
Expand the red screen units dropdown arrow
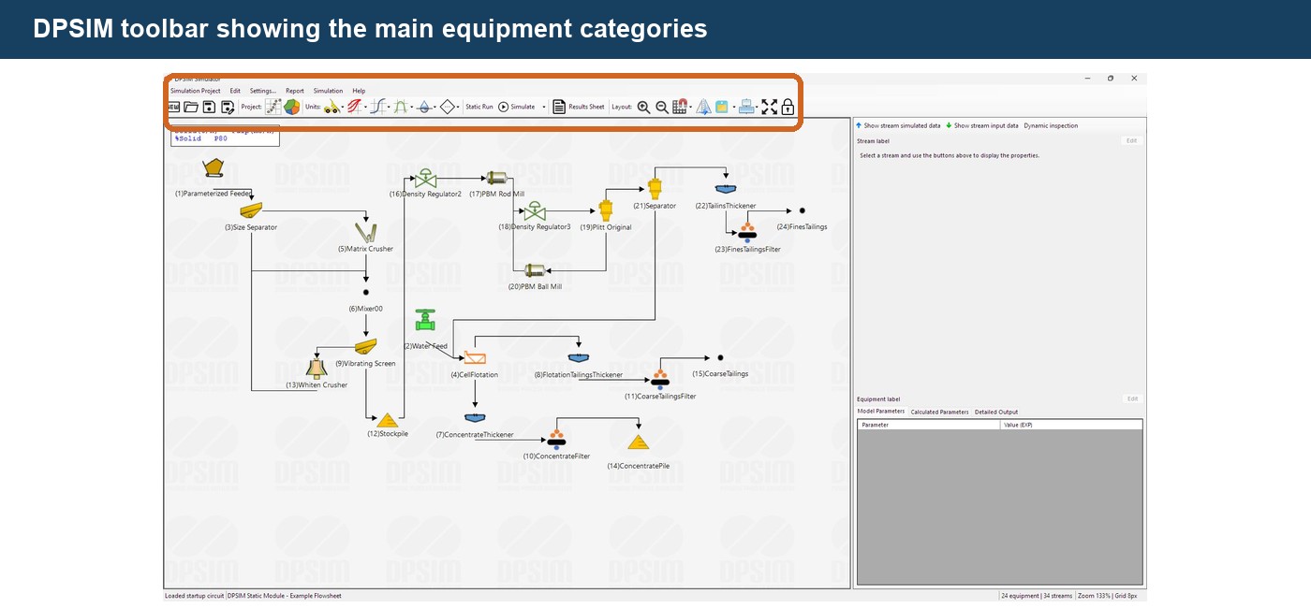pyautogui.click(x=365, y=108)
